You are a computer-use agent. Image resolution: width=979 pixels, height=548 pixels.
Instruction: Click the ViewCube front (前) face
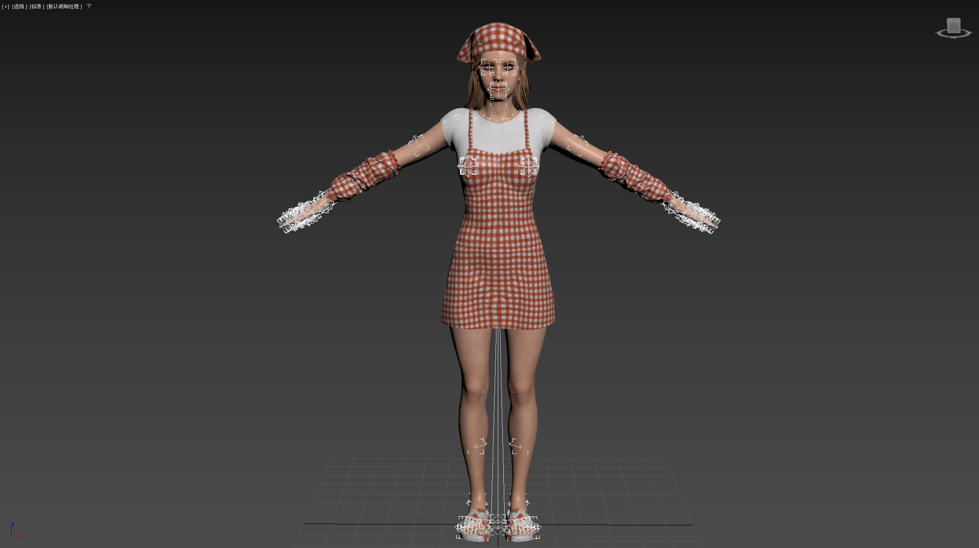(x=954, y=26)
